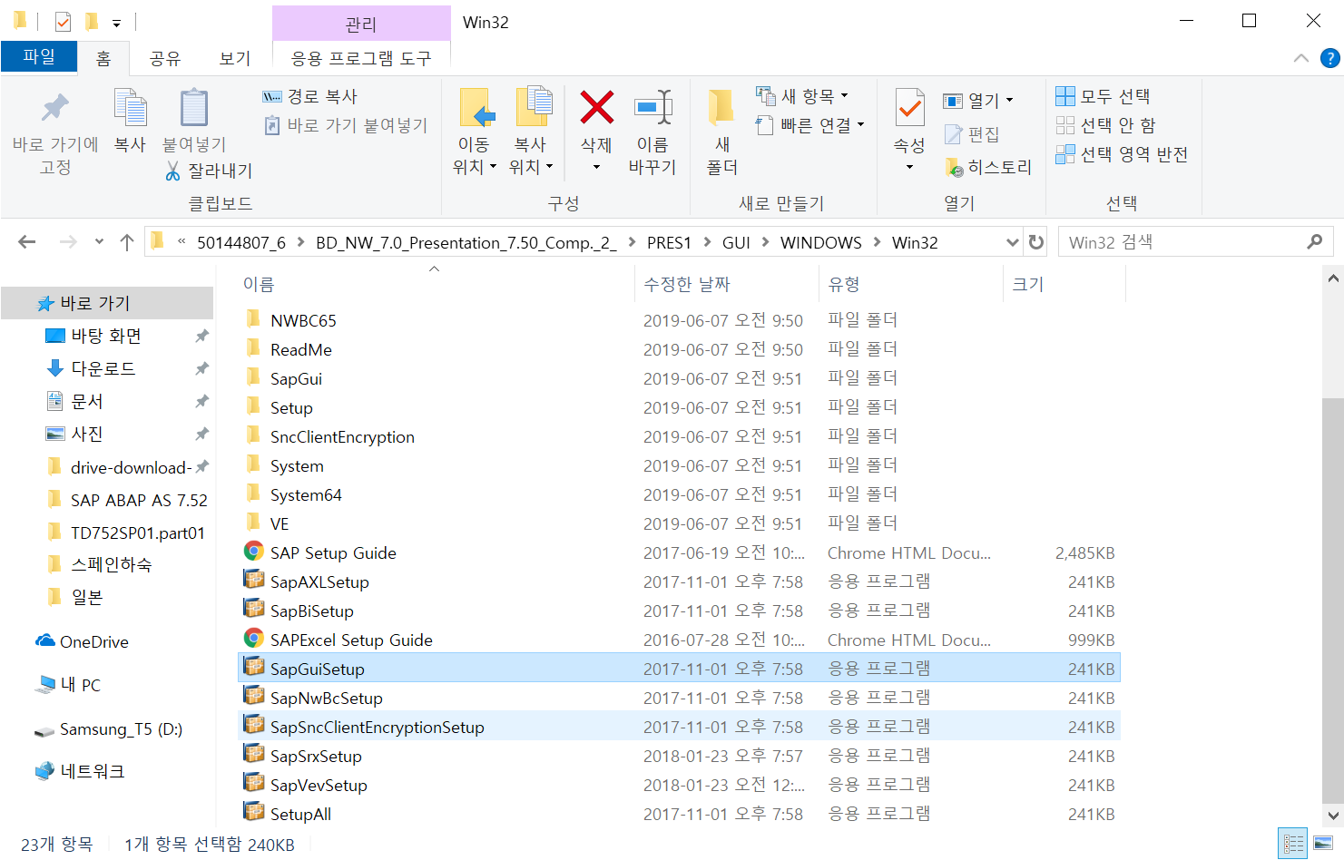This screenshot has width=1344, height=860.
Task: Click New folder (새 폴더) icon
Action: tap(721, 107)
